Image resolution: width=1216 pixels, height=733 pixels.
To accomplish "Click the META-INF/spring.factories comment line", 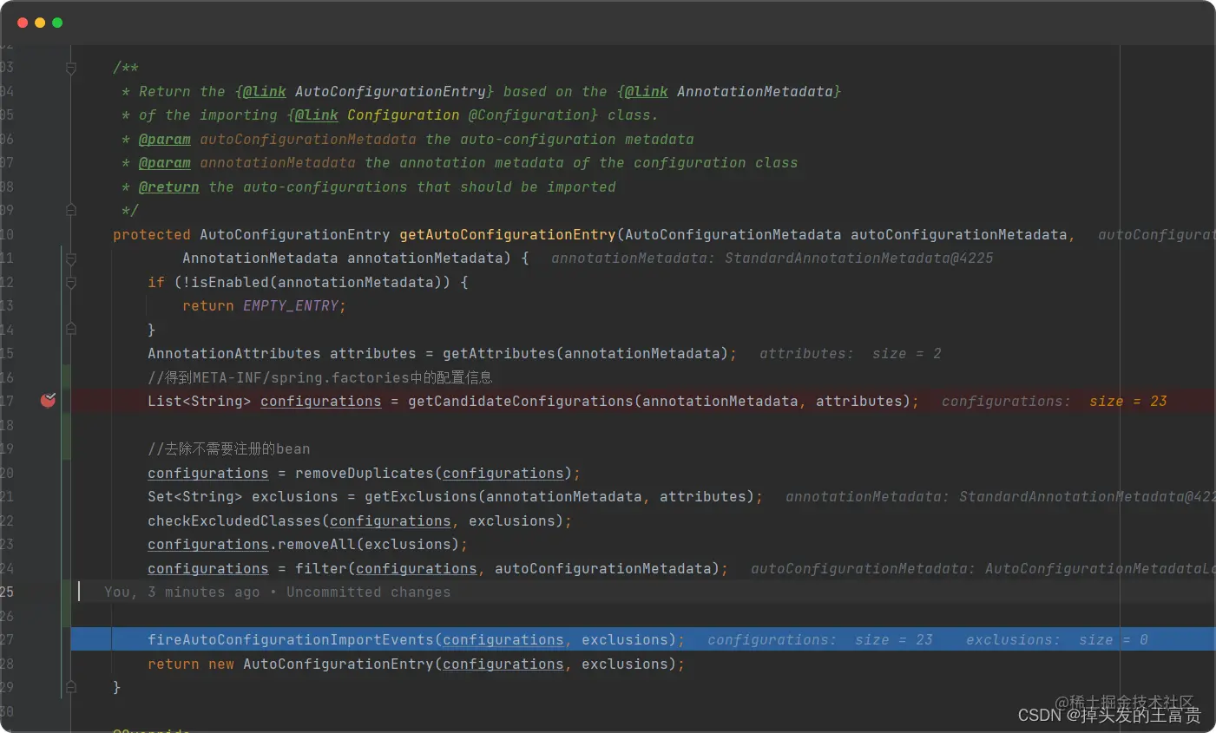I will tap(319, 377).
